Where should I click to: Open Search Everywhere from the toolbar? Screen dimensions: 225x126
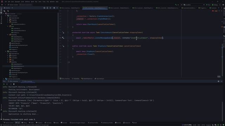(x=26, y=5)
